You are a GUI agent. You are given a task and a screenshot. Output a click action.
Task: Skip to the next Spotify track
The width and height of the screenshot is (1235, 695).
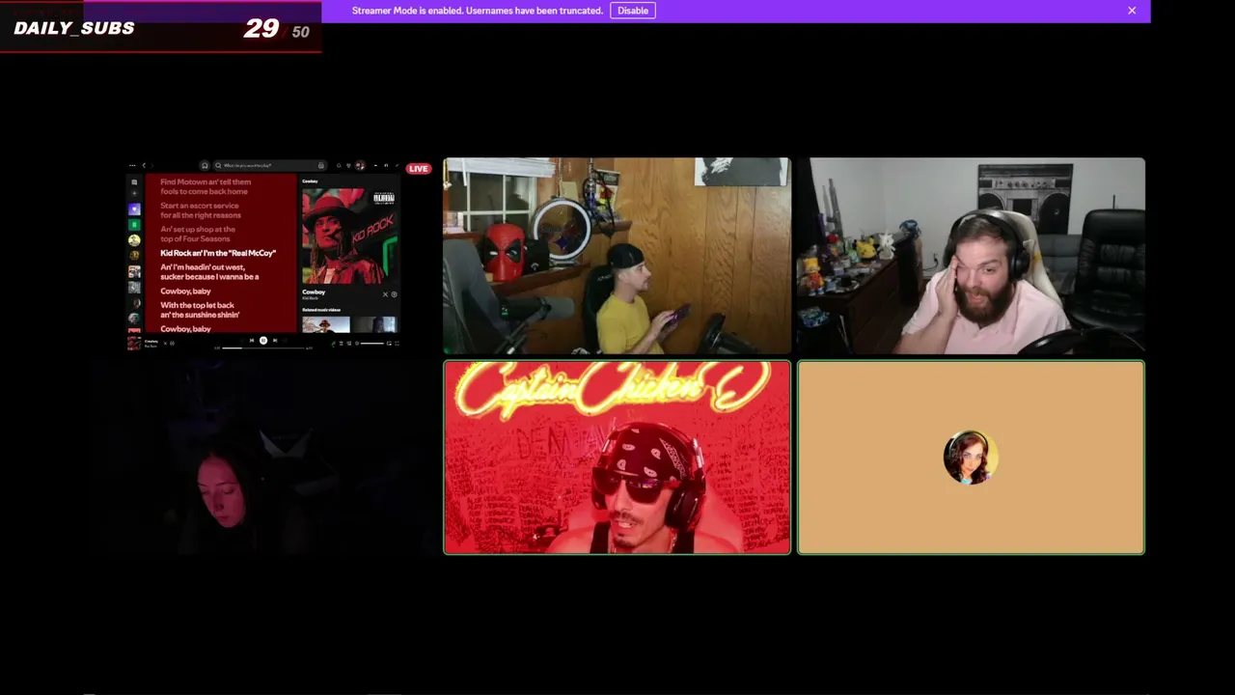point(275,340)
